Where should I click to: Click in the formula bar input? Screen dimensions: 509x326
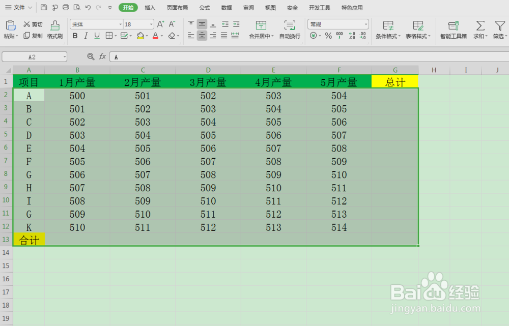point(309,57)
